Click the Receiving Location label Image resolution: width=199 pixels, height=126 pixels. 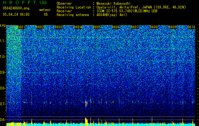(74, 7)
